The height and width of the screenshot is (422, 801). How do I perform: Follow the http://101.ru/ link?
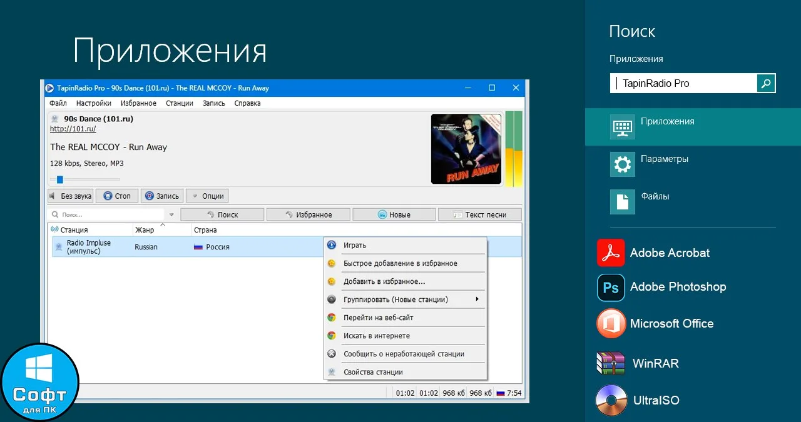(x=73, y=129)
